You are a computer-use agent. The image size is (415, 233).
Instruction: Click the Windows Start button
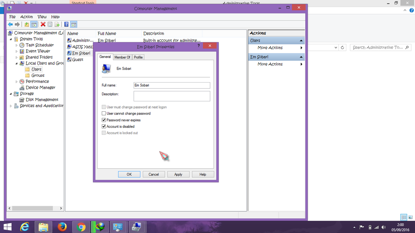click(7, 227)
